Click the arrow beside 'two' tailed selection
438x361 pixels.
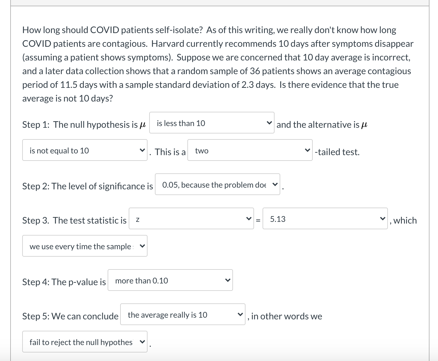coord(307,150)
